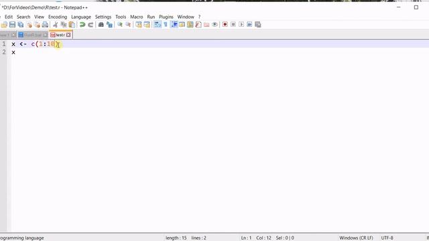Click 'length : 15' in status bar
The image size is (429, 241).
[176, 238]
